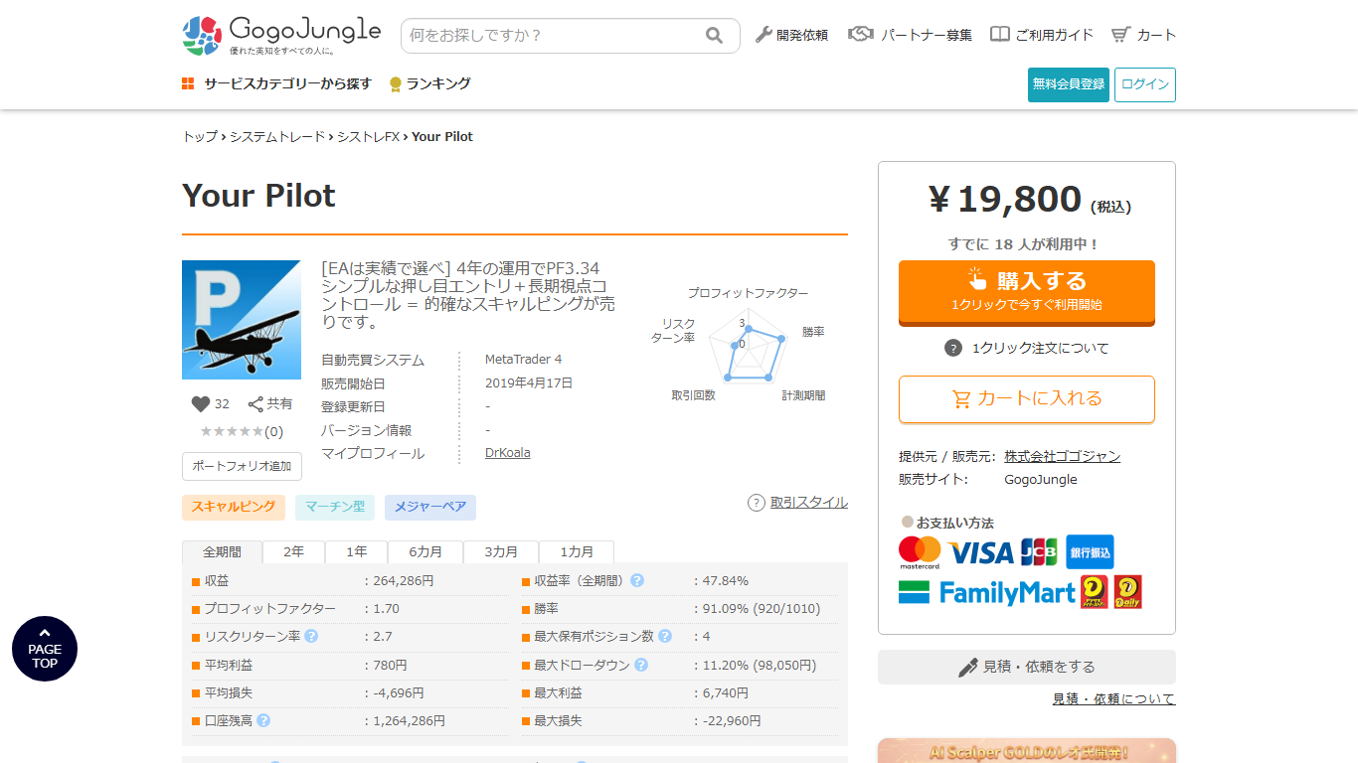This screenshot has height=763, width=1358.
Task: Click the スキャルピング tag
Action: (x=234, y=507)
